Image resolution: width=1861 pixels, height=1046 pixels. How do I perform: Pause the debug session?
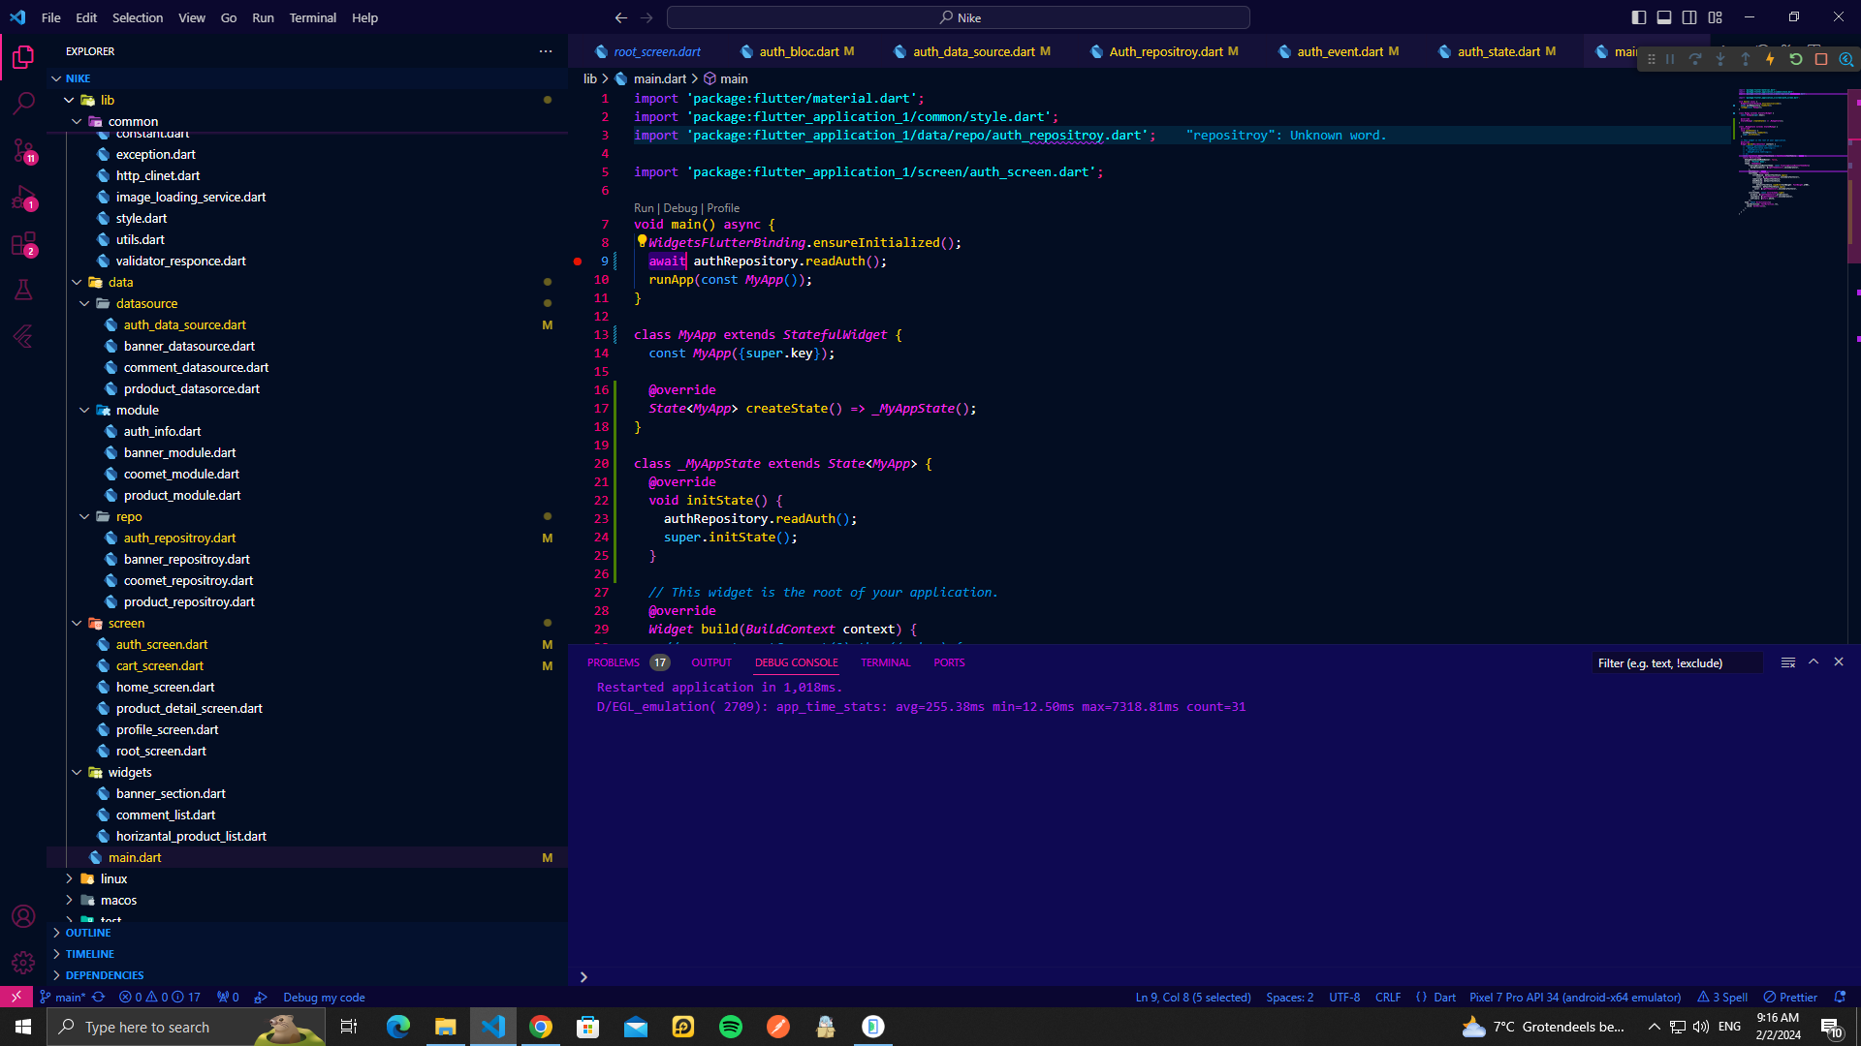(1670, 59)
